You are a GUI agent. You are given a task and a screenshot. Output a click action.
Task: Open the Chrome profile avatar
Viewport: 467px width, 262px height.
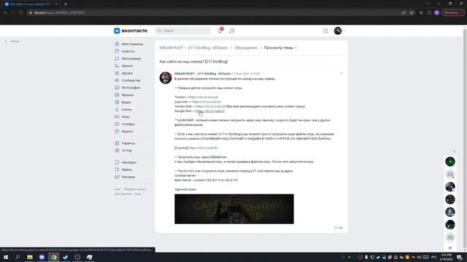(x=436, y=13)
